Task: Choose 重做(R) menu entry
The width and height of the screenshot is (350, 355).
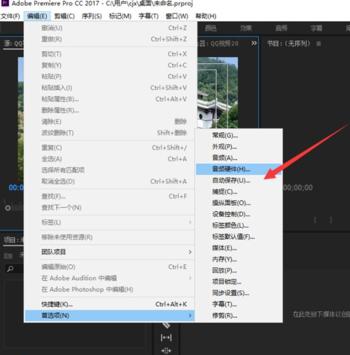Action: point(110,39)
